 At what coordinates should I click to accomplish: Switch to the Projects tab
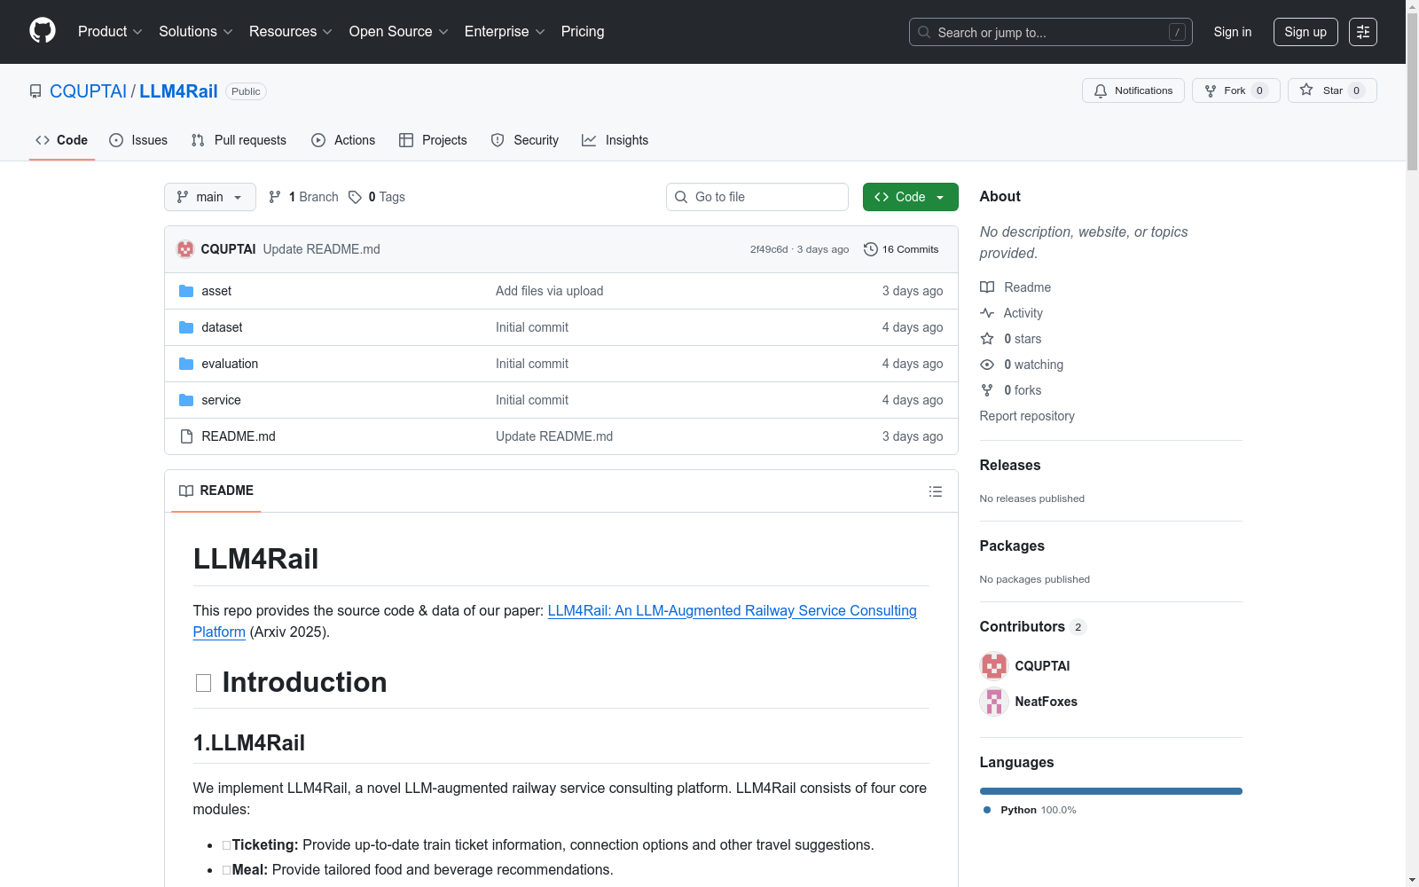(433, 140)
